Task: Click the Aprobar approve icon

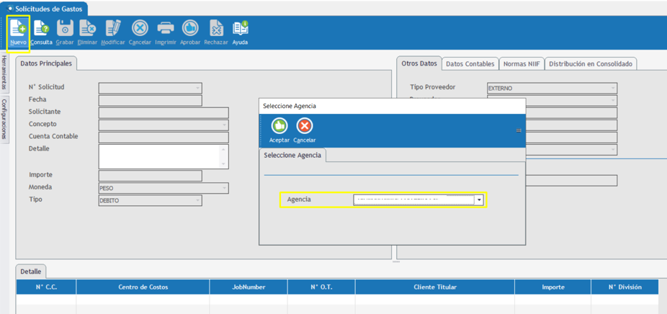Action: click(190, 30)
